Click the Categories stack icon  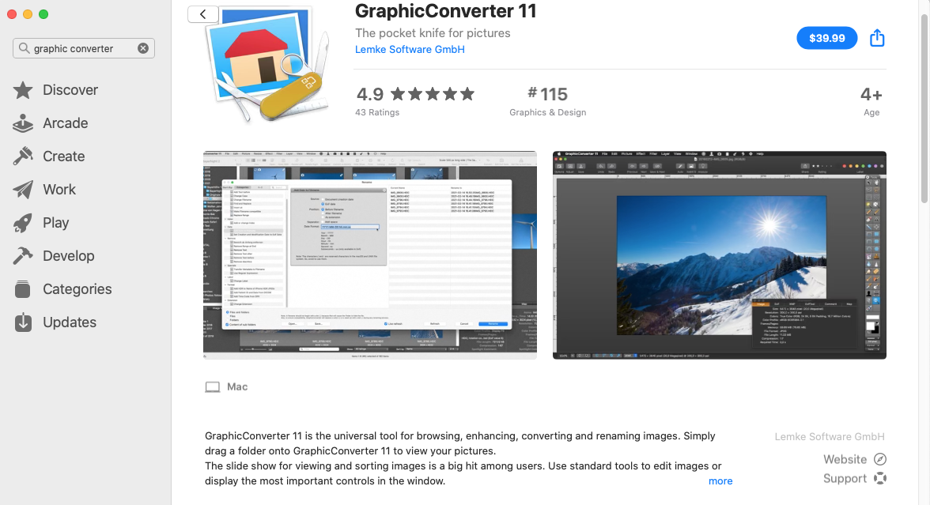tap(23, 289)
